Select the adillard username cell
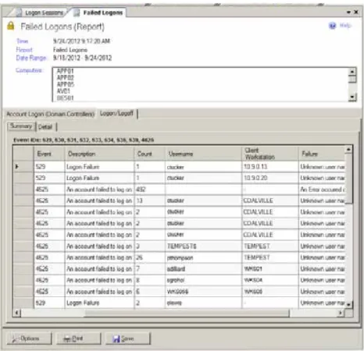Image resolution: width=364 pixels, height=351 pixels. [x=203, y=268]
